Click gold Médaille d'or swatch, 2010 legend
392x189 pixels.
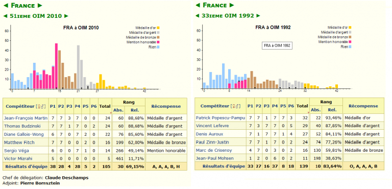click(158, 28)
